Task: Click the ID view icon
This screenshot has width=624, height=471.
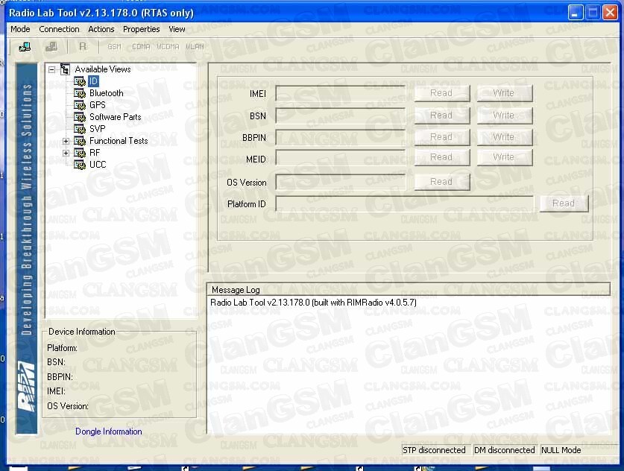Action: pyautogui.click(x=80, y=81)
